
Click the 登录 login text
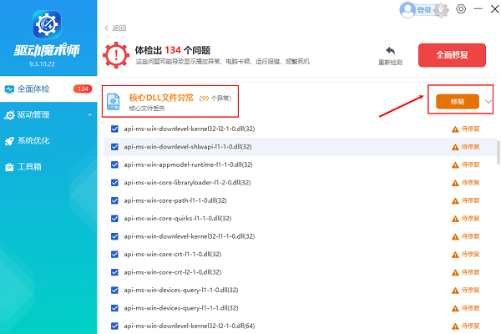click(x=424, y=10)
